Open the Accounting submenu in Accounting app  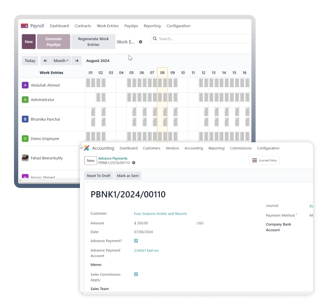(x=194, y=148)
